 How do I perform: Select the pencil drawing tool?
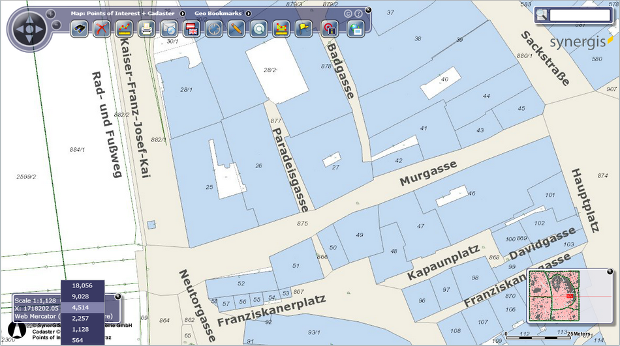[x=236, y=29]
